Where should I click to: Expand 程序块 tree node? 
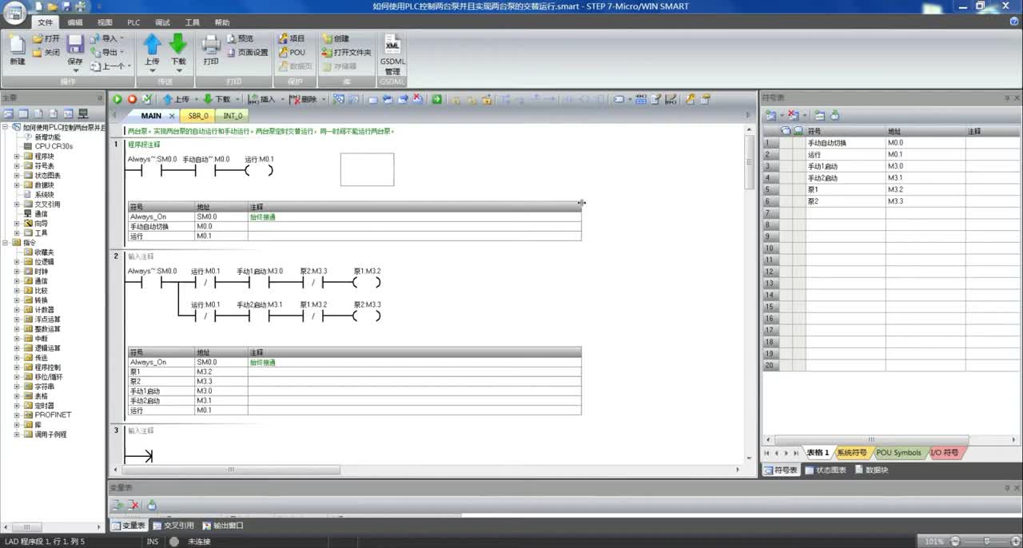coord(17,157)
